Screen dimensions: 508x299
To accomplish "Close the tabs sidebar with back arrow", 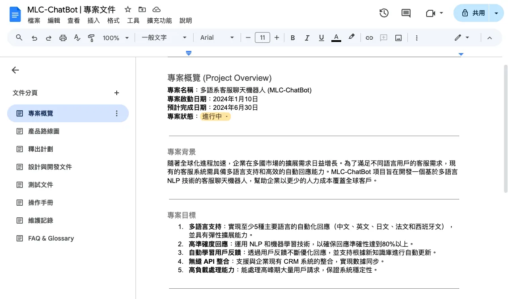I will (15, 70).
